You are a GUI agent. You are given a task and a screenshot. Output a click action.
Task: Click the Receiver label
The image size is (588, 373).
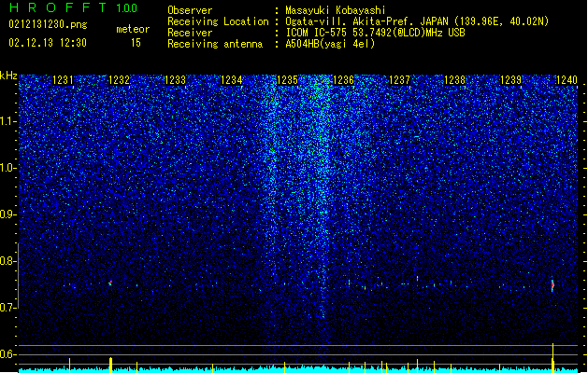(190, 33)
